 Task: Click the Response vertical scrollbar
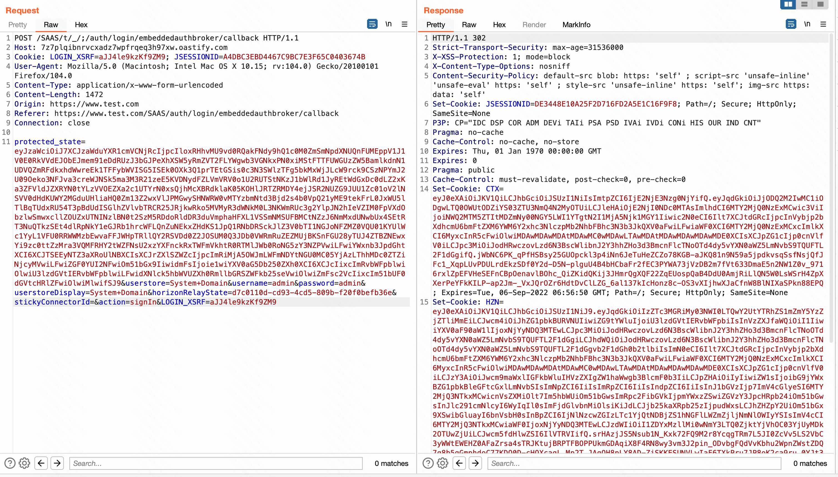pos(831,188)
